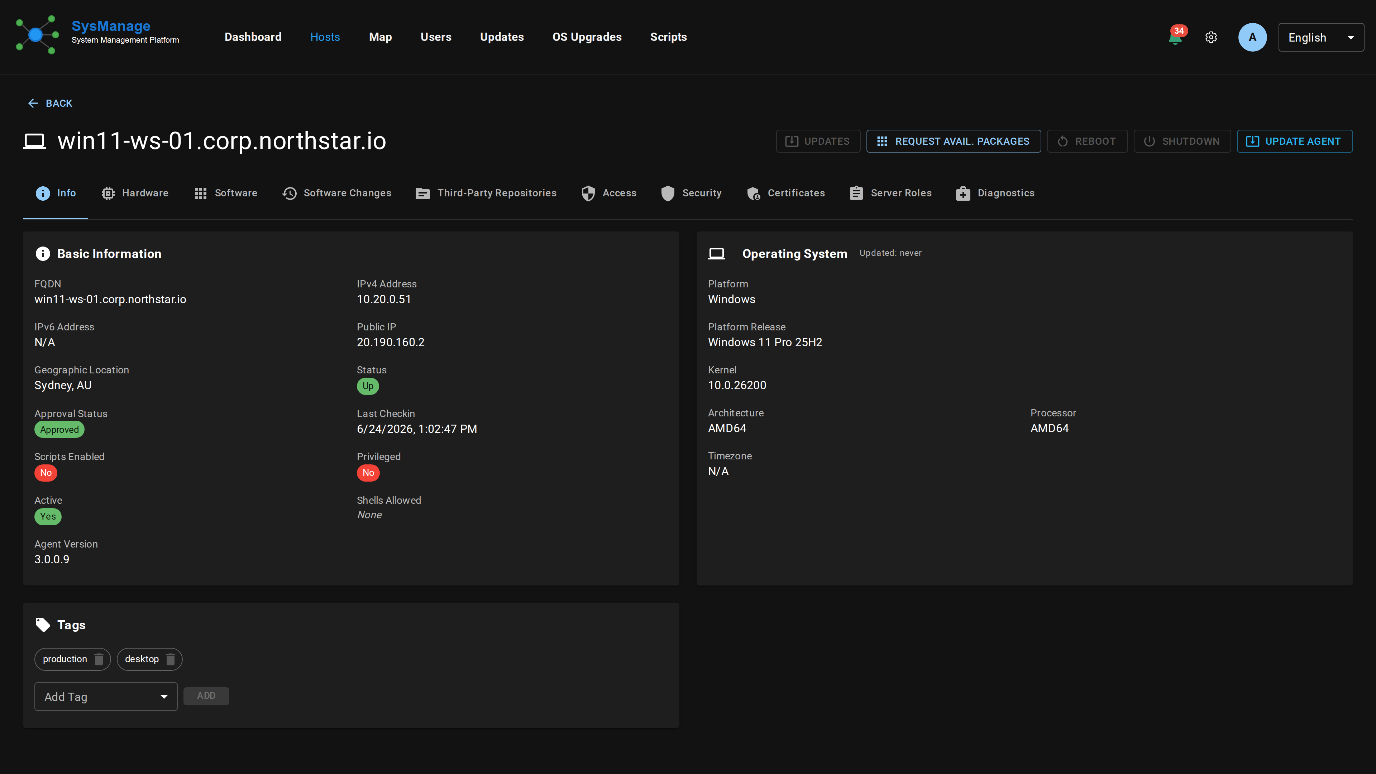Open notifications bell with 34 badge
The height and width of the screenshot is (774, 1376).
1176,36
